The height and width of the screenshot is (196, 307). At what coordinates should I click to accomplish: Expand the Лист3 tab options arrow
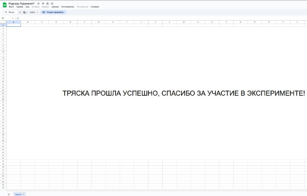point(24,194)
